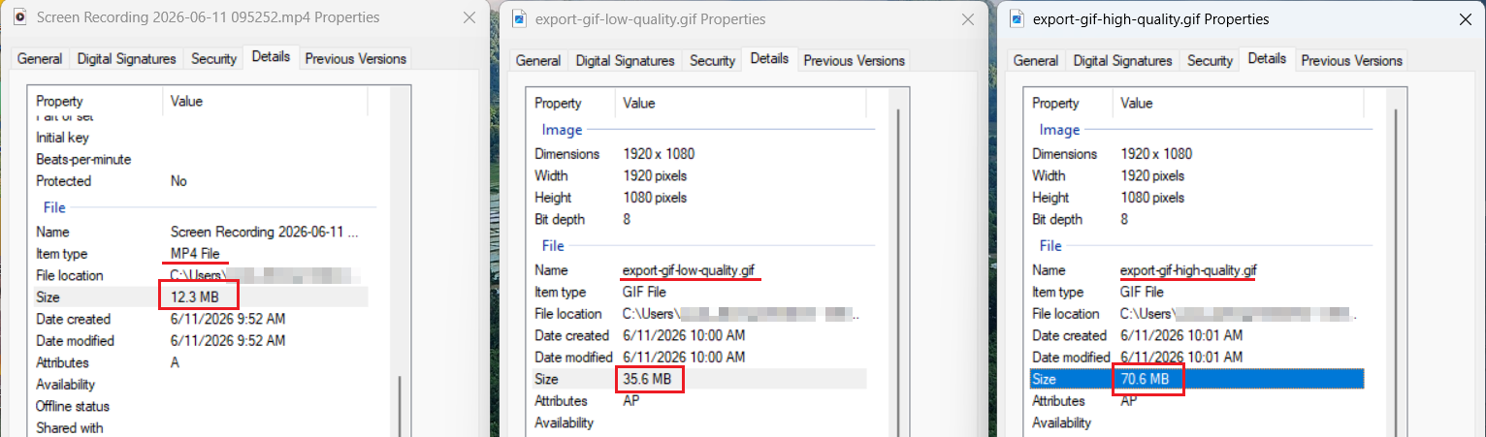Open General tab in Screen Recording properties
Image resolution: width=1486 pixels, height=437 pixels.
(40, 58)
